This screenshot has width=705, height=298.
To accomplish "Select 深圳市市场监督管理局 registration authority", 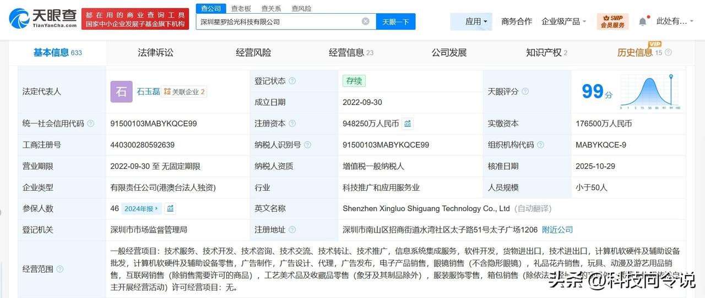I will pos(149,230).
